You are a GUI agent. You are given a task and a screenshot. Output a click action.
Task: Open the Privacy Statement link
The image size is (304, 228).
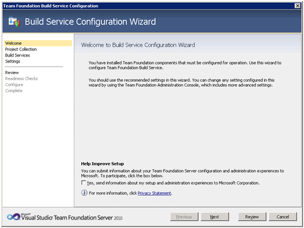click(x=155, y=193)
